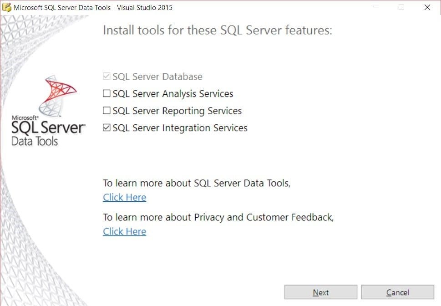Click the red SQL Server logo graphic
Image resolution: width=441 pixels, height=306 pixels.
pos(57,96)
